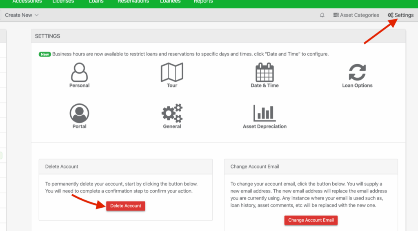The image size is (418, 231).
Task: Click the notifications bell icon
Action: (x=322, y=15)
